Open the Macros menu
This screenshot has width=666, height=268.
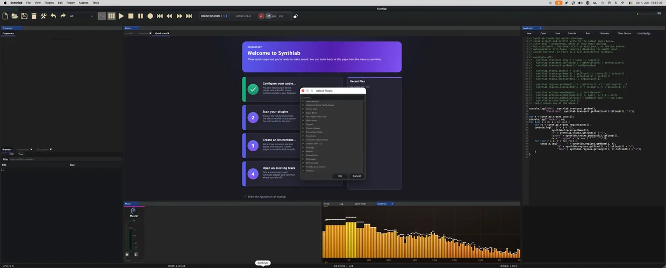pos(84,3)
